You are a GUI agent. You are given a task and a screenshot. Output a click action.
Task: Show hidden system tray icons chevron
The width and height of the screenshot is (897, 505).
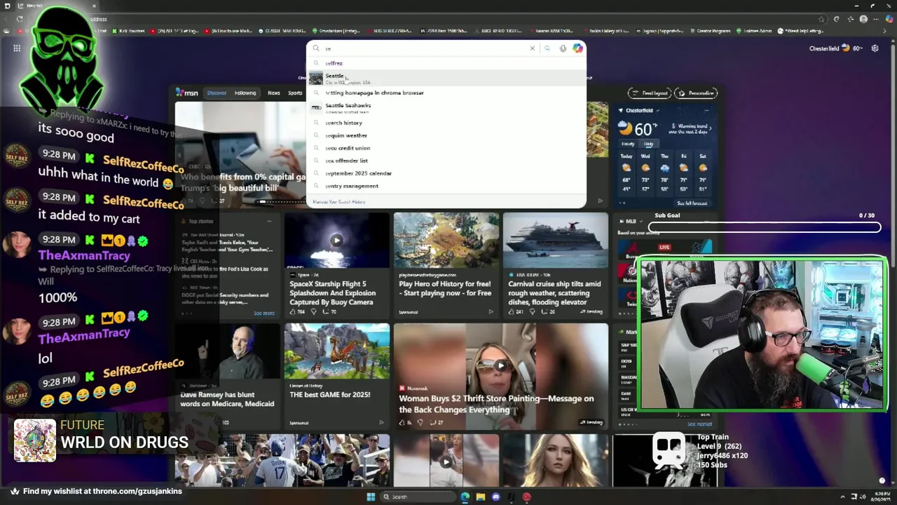coord(842,497)
